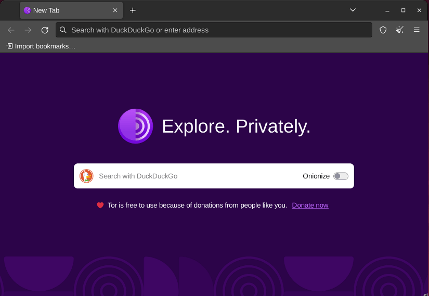Click the Explore. Privately. heading
Image resolution: width=429 pixels, height=296 pixels.
coord(236,126)
